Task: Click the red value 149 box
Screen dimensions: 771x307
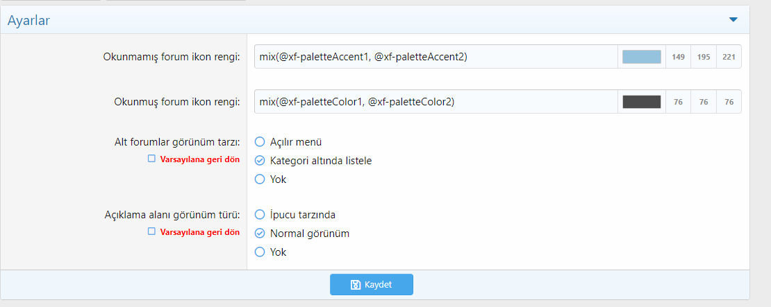Action: 678,57
